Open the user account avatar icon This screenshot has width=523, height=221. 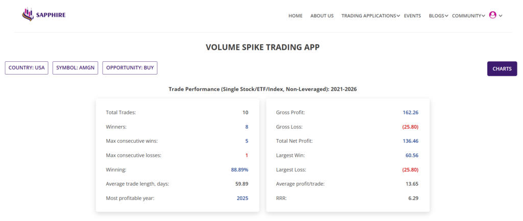492,15
